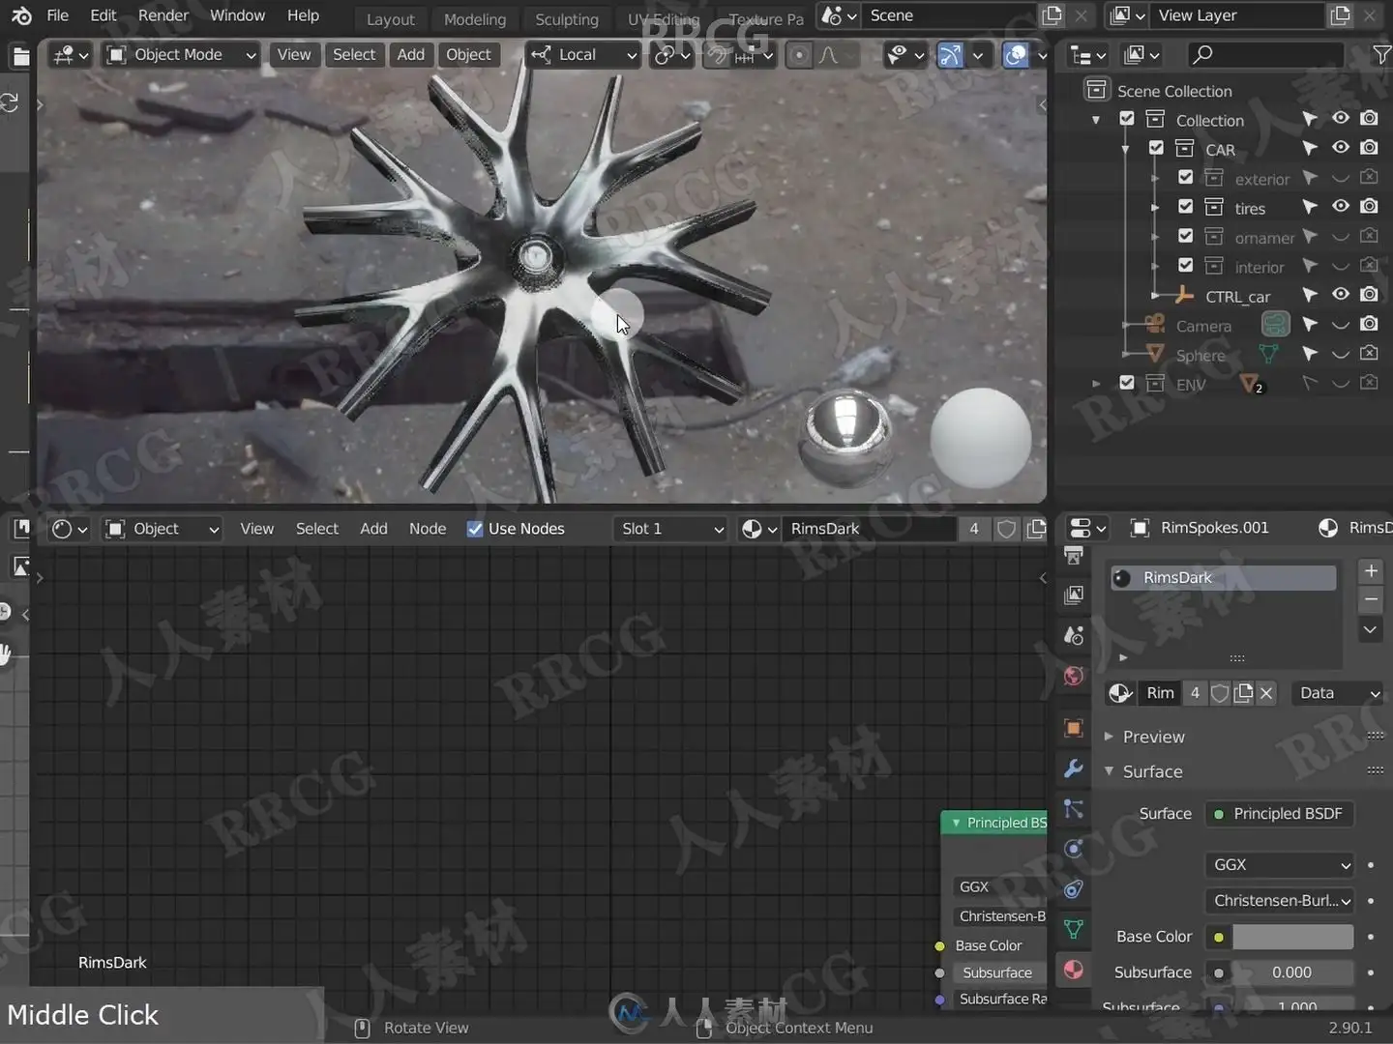Toggle proportional editing button
The height and width of the screenshot is (1044, 1393).
click(798, 55)
